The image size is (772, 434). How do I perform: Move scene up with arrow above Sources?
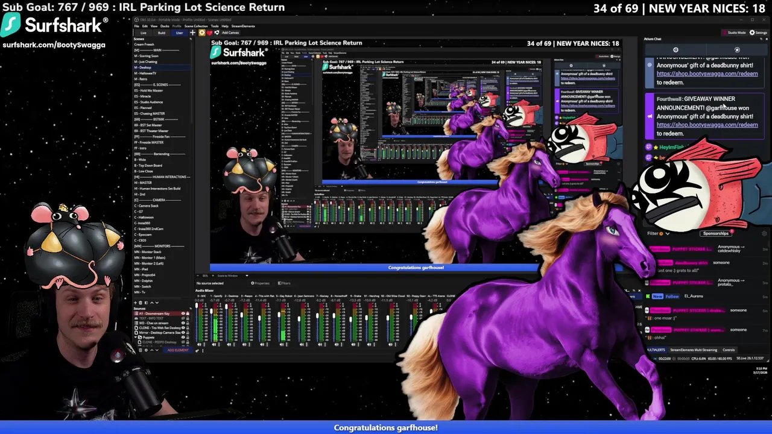[152, 303]
